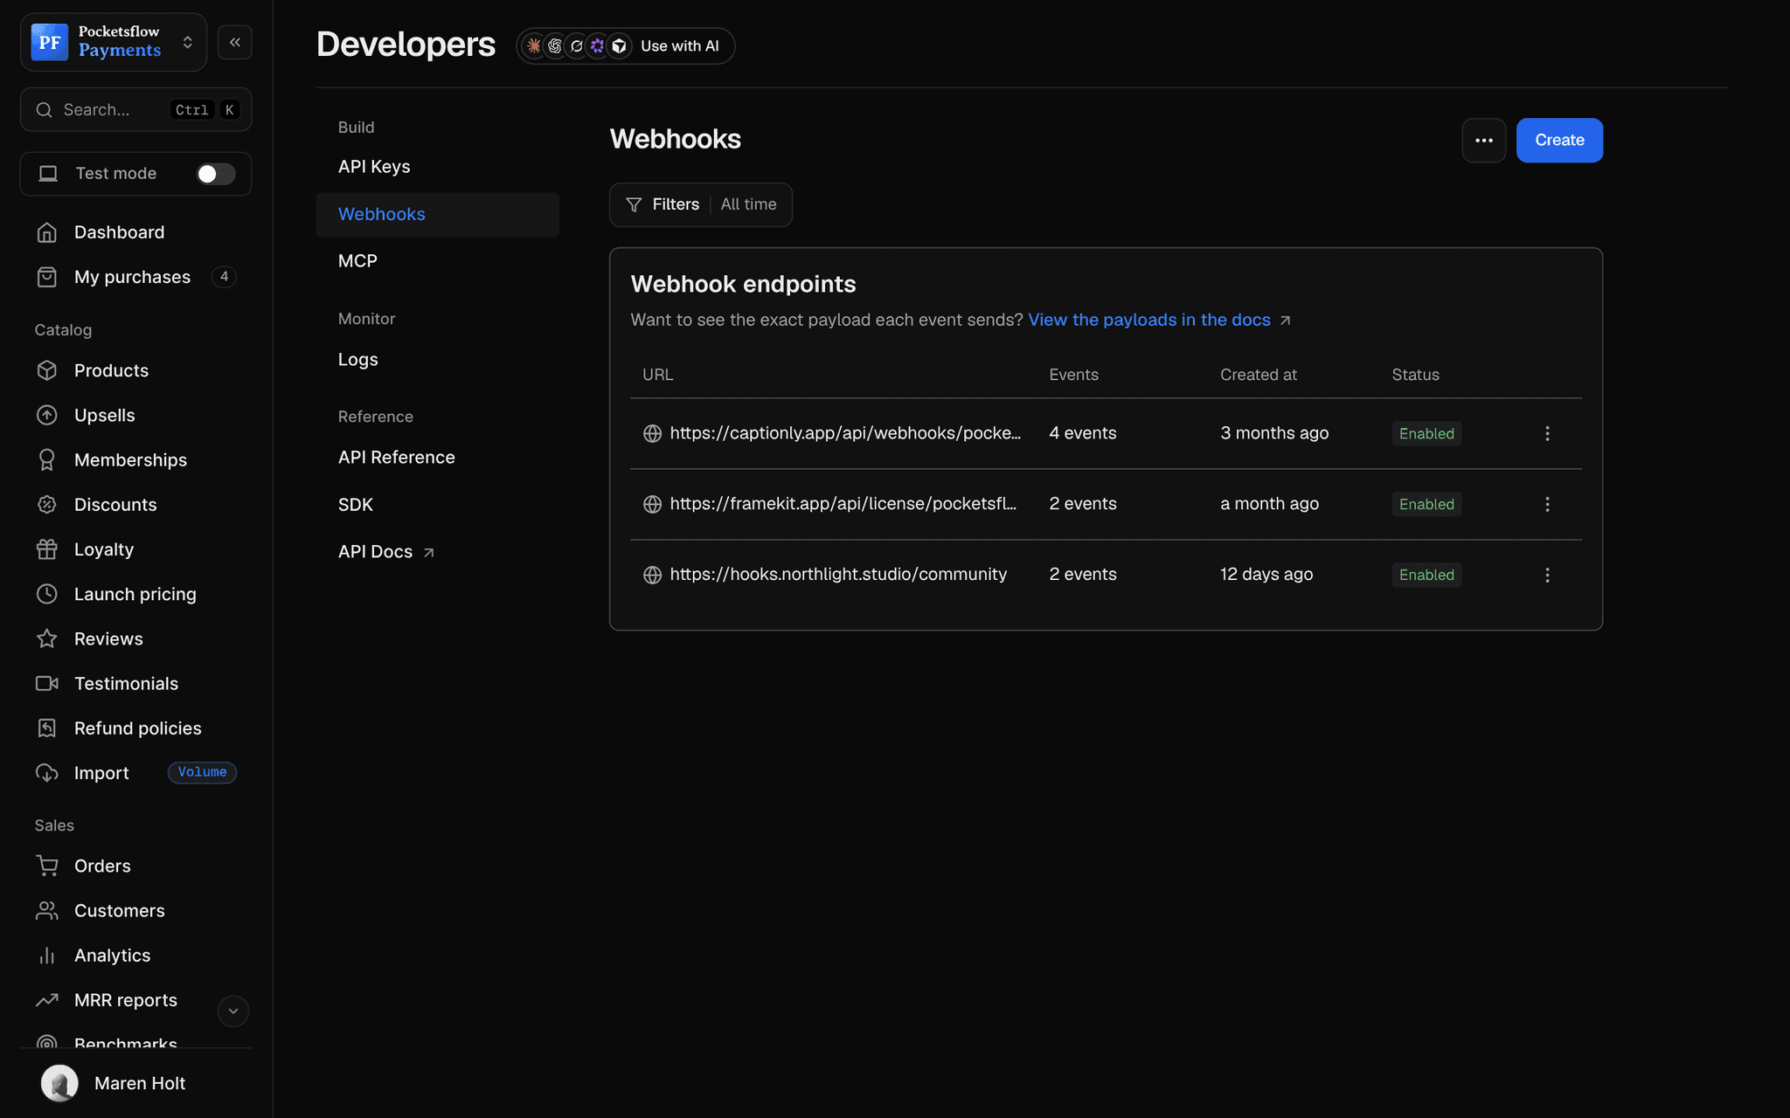Open the external API Docs link
The height and width of the screenshot is (1118, 1790).
(x=386, y=552)
